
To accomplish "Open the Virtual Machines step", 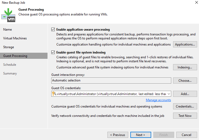I will [15, 38].
